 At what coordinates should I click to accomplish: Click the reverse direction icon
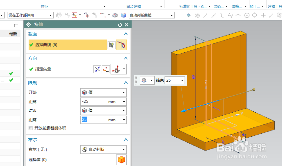coord(97,69)
